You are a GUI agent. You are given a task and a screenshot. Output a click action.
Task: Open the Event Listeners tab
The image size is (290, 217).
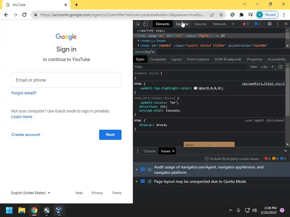[x=198, y=59]
